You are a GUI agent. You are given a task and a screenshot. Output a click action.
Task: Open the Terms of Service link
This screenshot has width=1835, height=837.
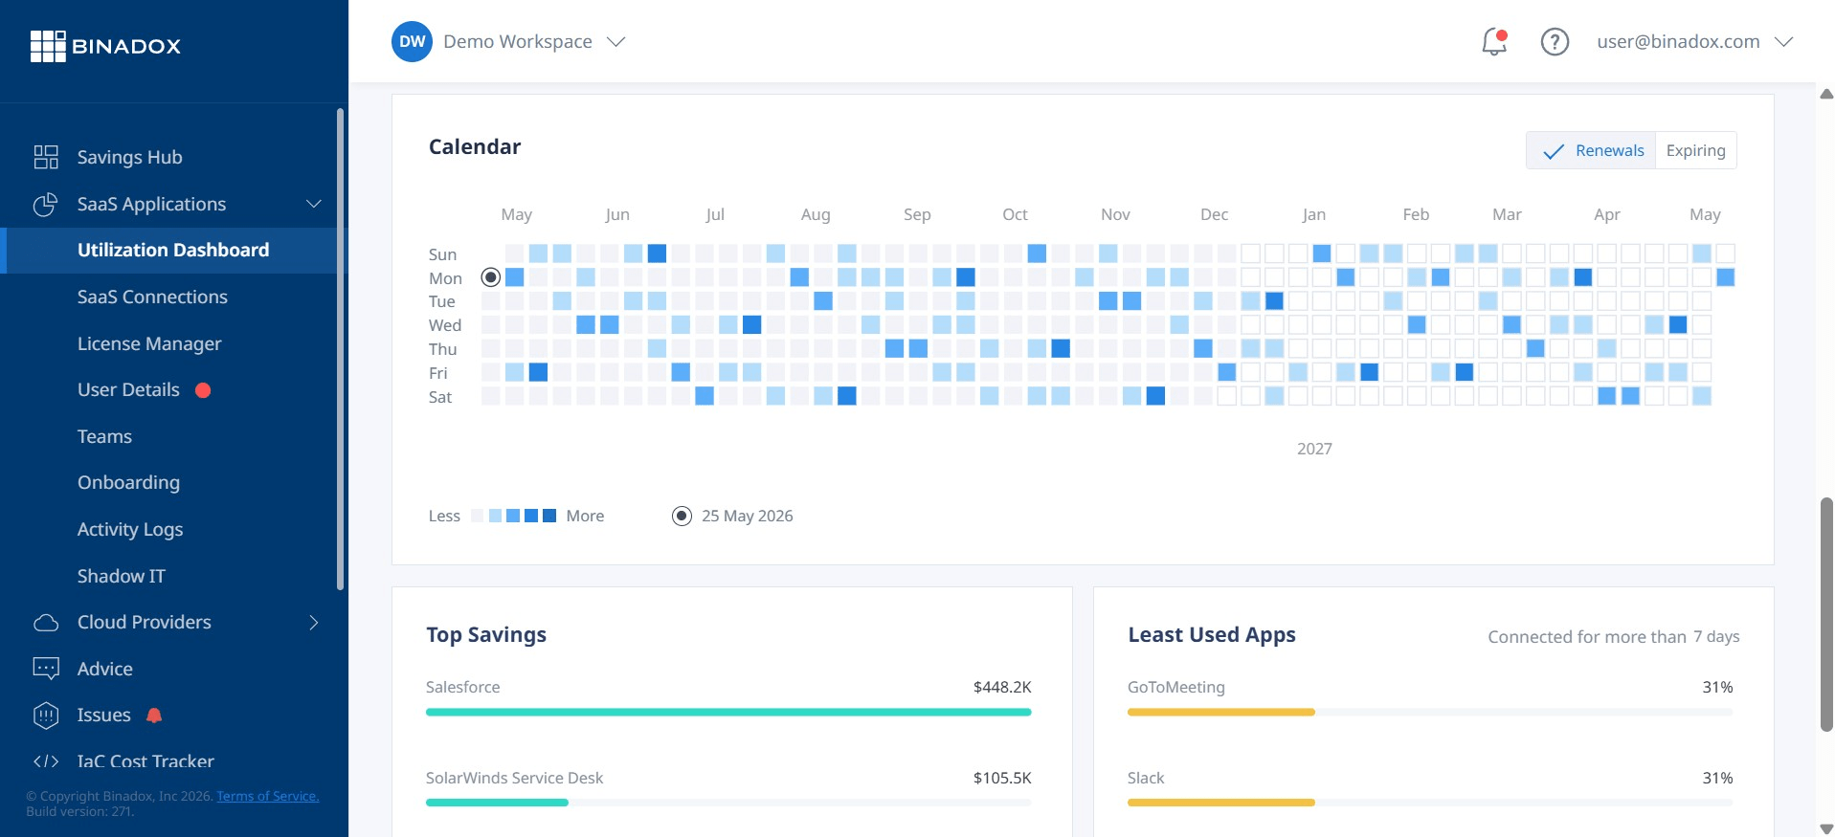[x=268, y=796]
